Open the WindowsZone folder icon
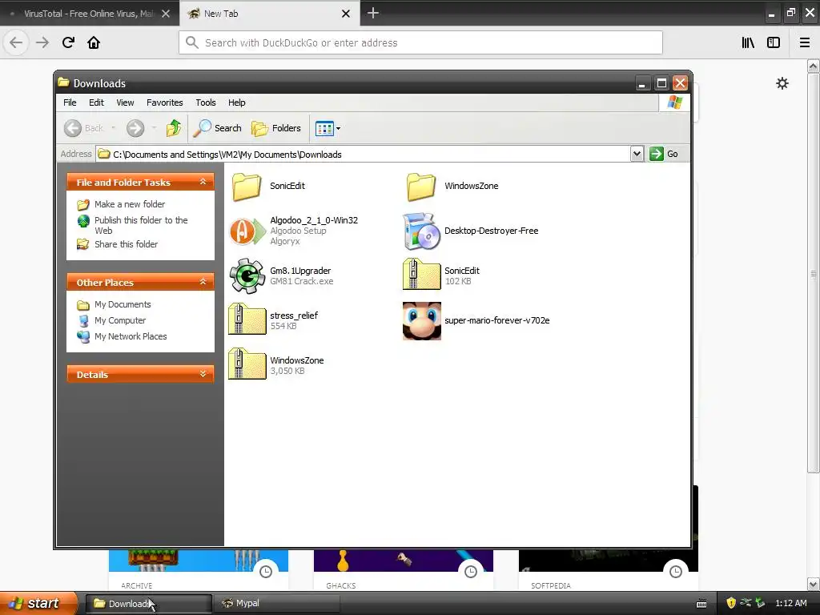The height and width of the screenshot is (615, 820). (421, 186)
